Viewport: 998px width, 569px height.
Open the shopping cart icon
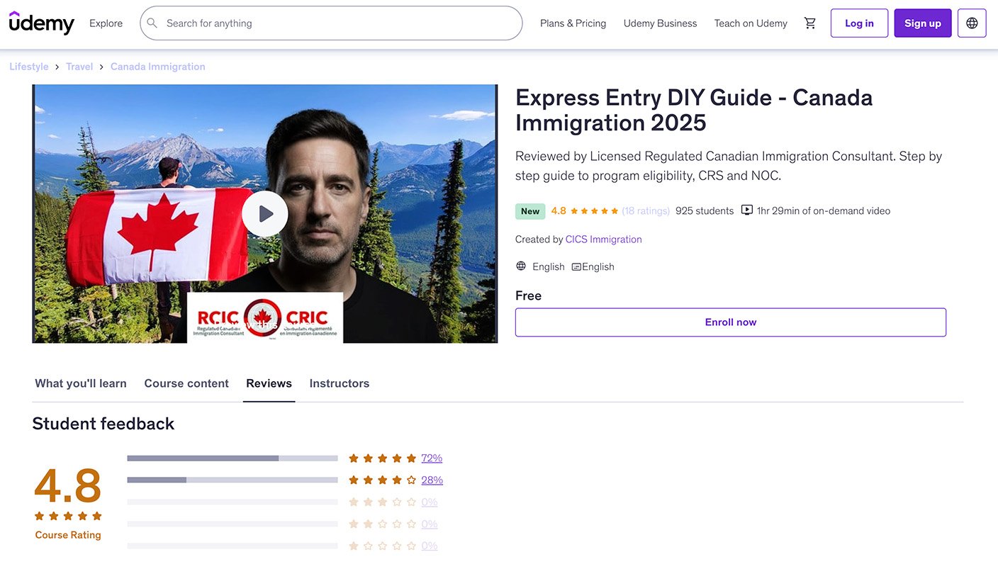pyautogui.click(x=810, y=23)
